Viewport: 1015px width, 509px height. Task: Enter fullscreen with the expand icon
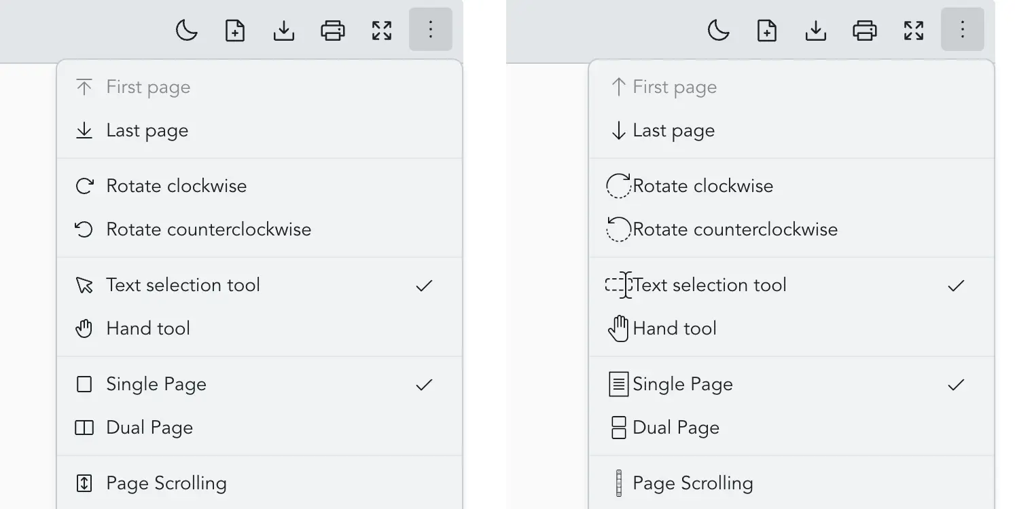click(x=382, y=31)
